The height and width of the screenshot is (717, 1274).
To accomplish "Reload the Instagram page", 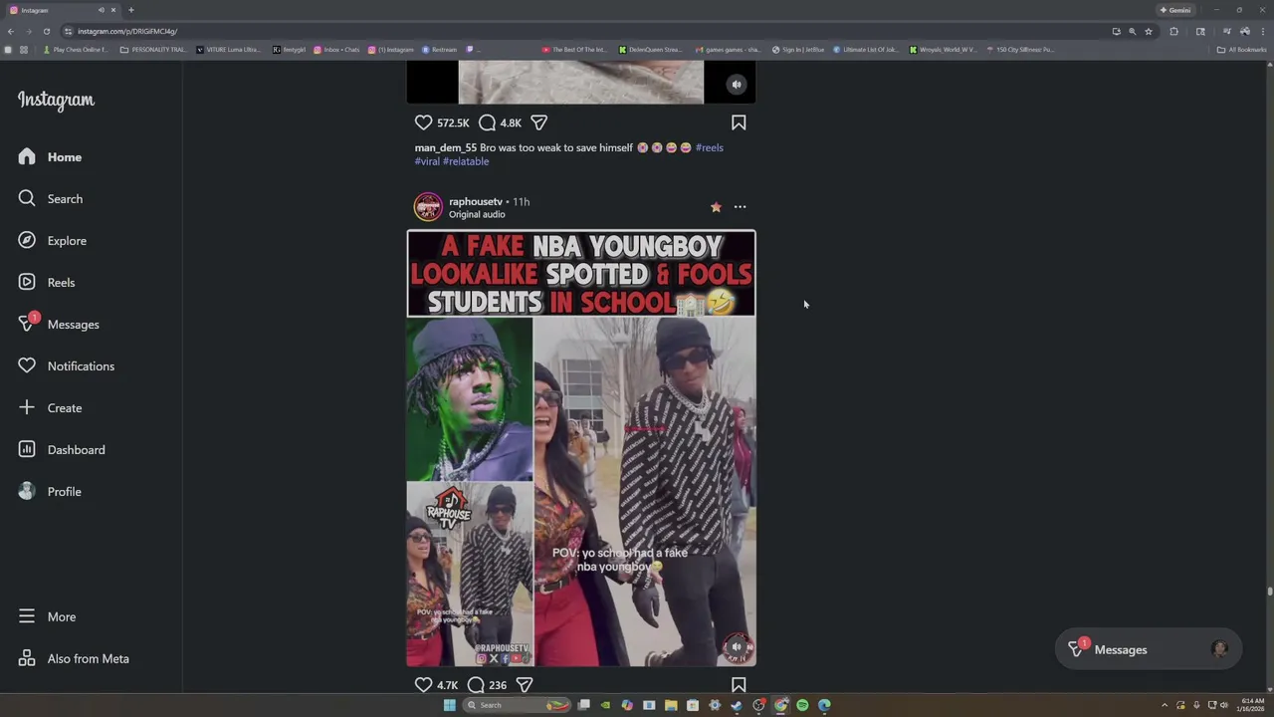I will tap(46, 31).
